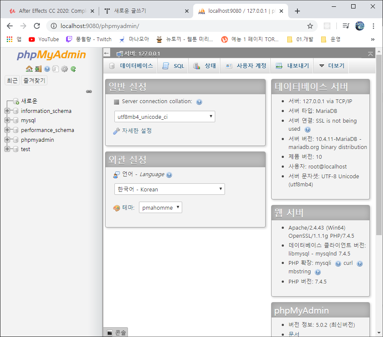Open the utf8mb4_unicode_ci collation dropdown
The image size is (383, 337).
[165, 117]
